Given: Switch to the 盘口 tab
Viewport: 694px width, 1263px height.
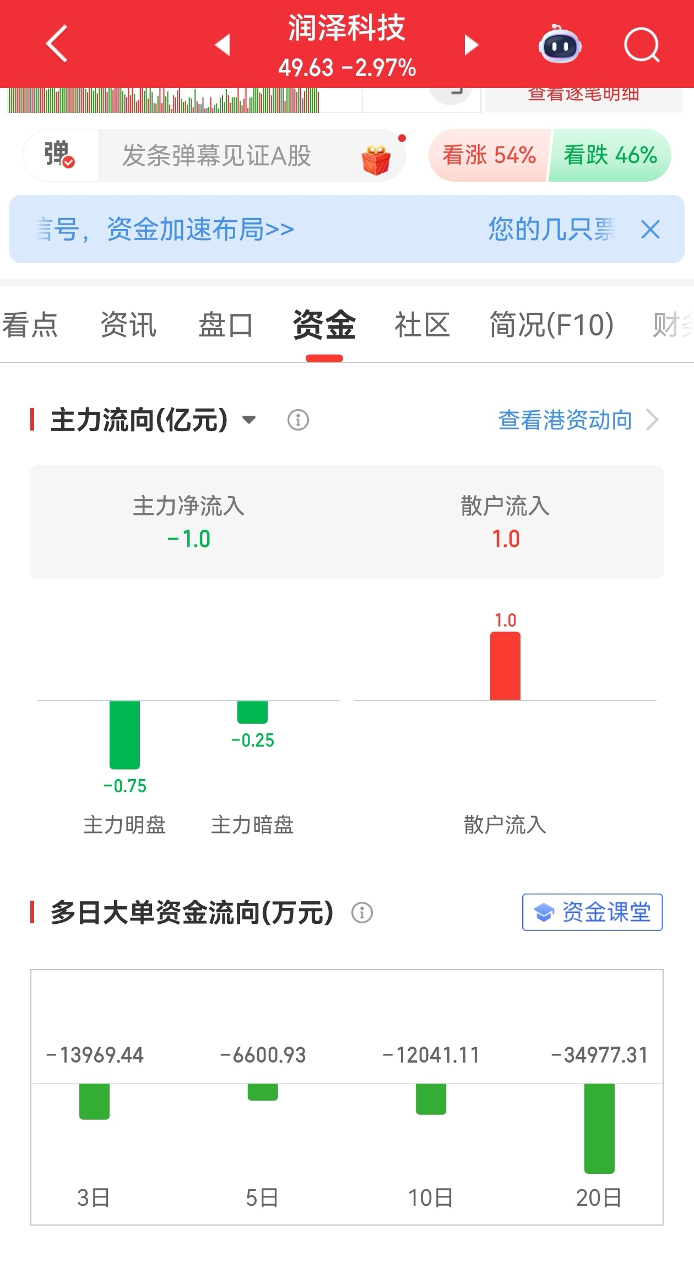Looking at the screenshot, I should click(226, 324).
